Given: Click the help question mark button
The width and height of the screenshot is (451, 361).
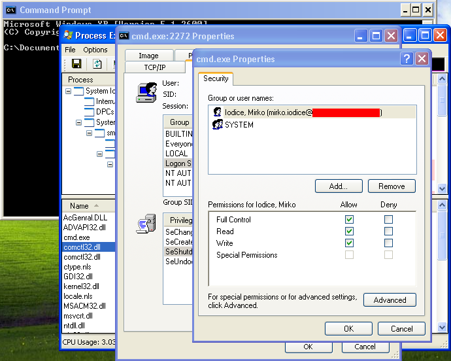Looking at the screenshot, I should [x=407, y=59].
